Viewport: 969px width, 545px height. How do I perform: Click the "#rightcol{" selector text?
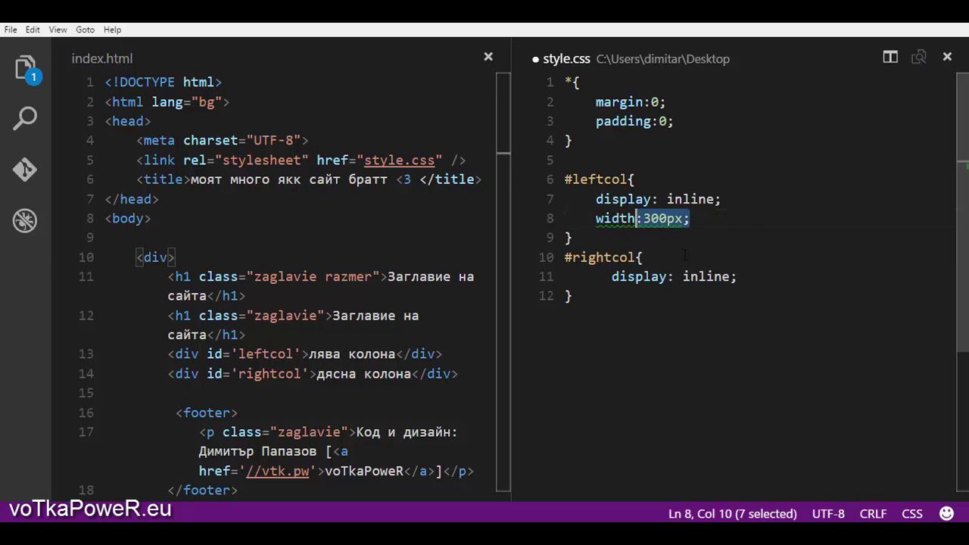pyautogui.click(x=603, y=257)
